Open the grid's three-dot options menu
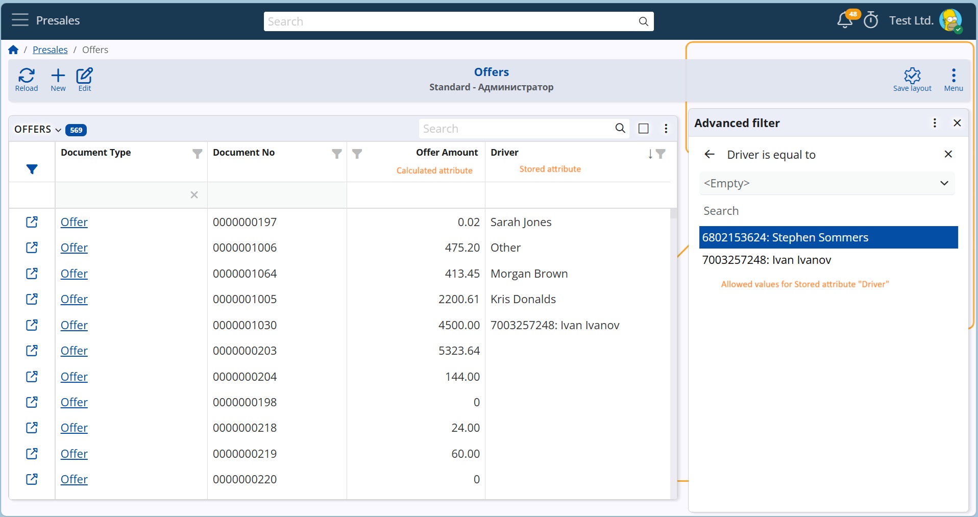Screen dimensions: 978x517 pos(666,129)
